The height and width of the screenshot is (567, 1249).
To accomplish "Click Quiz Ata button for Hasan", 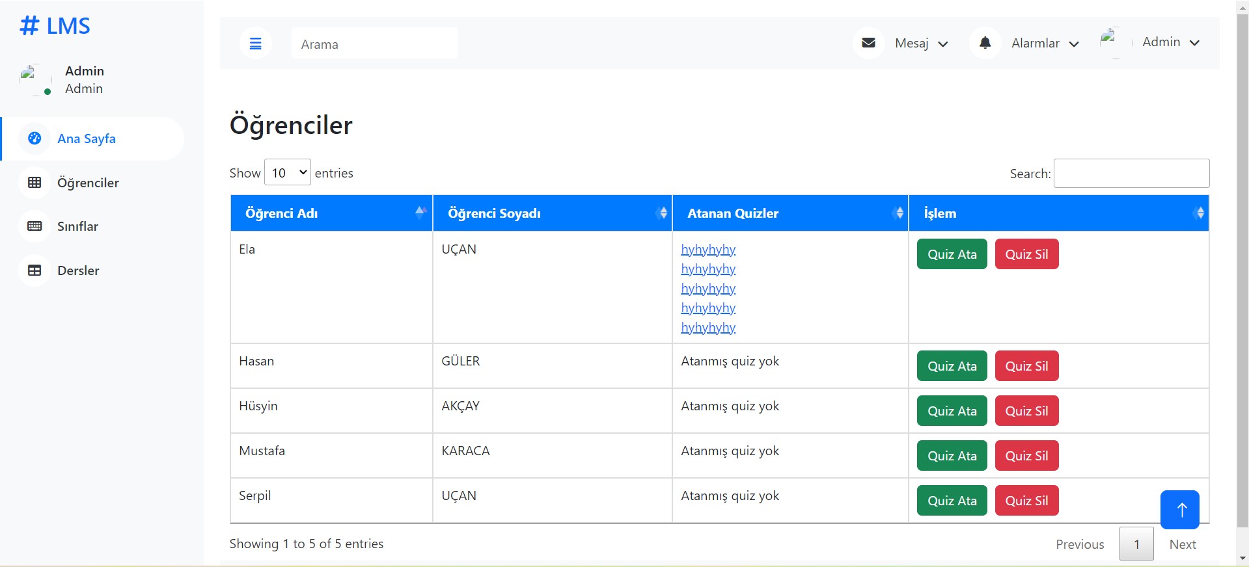I will point(952,366).
